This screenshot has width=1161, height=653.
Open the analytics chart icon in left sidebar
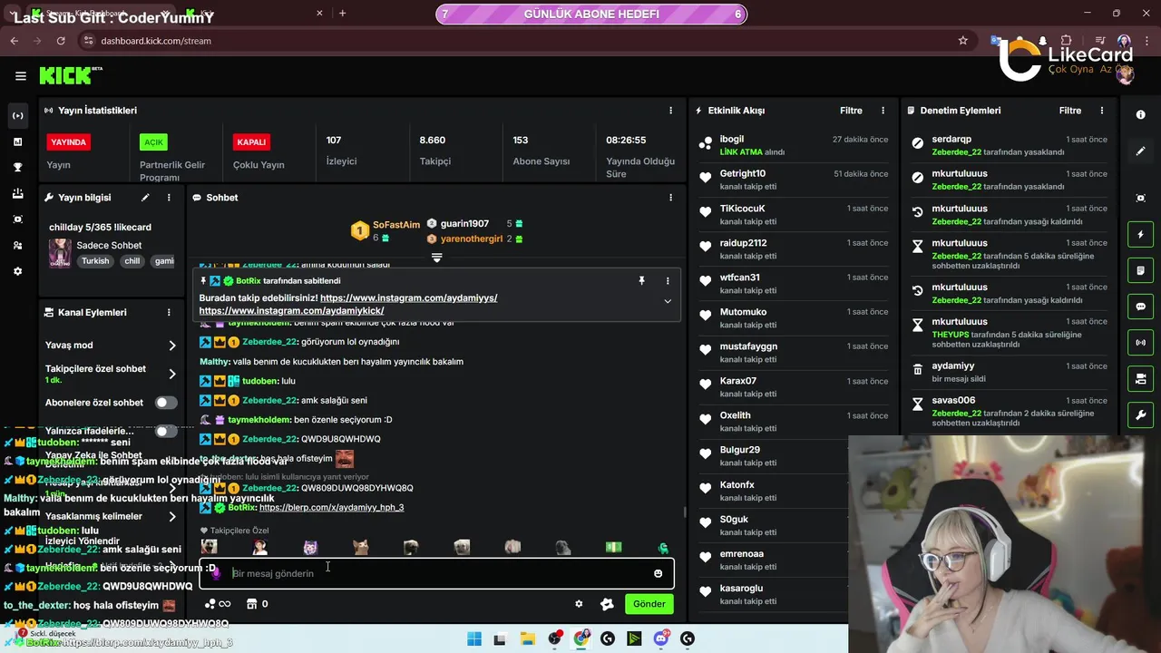pos(17,142)
